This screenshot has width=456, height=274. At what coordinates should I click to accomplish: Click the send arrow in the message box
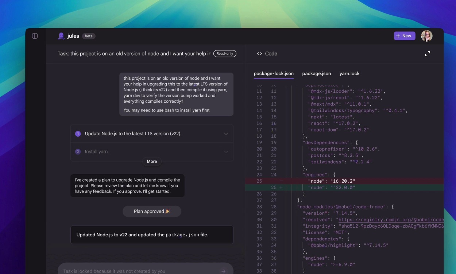tap(223, 271)
